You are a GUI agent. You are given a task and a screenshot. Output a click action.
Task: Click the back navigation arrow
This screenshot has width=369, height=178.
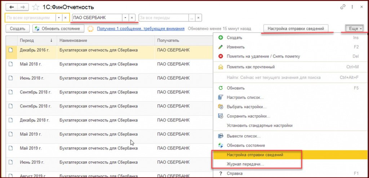[x=11, y=7]
